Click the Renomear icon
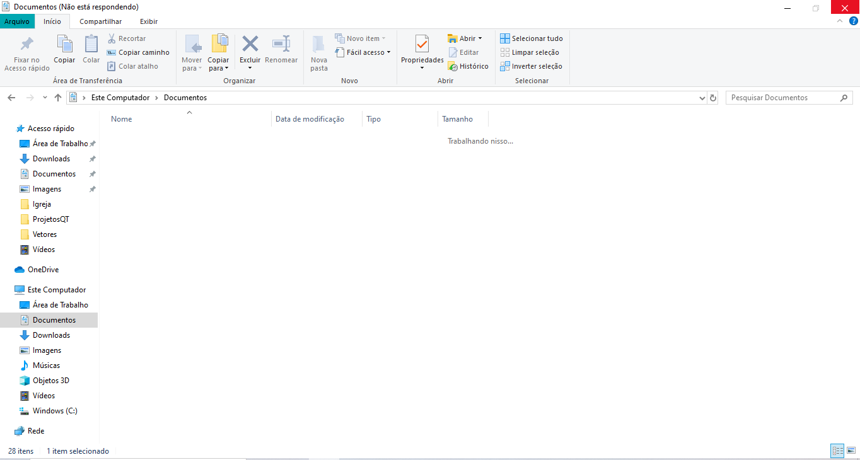The image size is (860, 460). [x=281, y=43]
